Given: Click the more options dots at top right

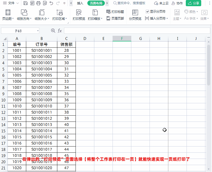Looking at the screenshot, I should click(210, 3).
